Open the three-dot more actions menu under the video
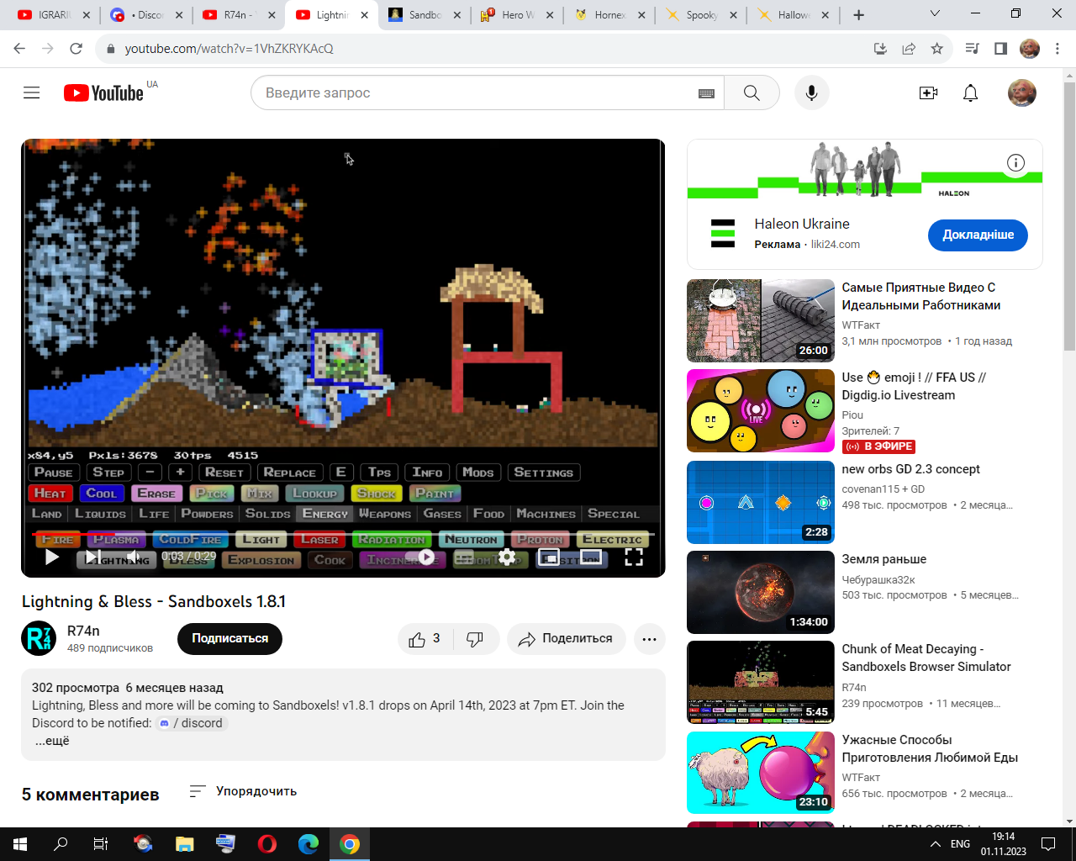 [649, 639]
